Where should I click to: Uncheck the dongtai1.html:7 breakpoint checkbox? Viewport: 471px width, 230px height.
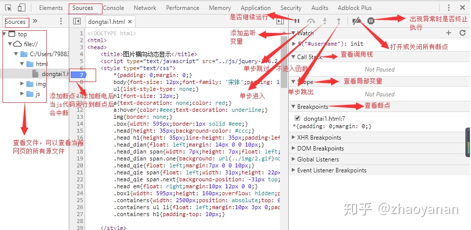[x=298, y=118]
